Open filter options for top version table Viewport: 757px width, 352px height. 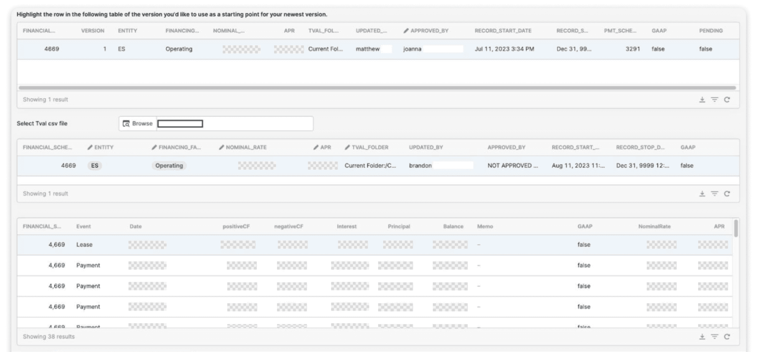point(714,99)
